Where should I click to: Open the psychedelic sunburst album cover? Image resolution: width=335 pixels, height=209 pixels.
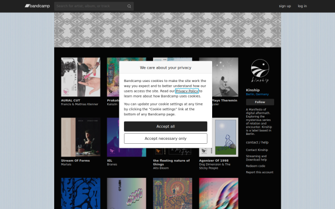click(x=173, y=193)
